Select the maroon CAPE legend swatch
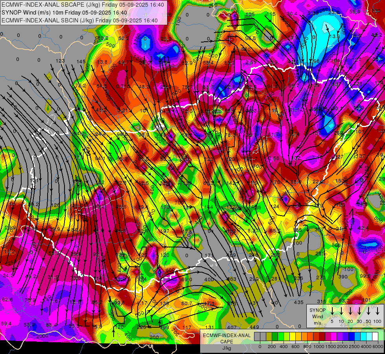 click(x=322, y=336)
